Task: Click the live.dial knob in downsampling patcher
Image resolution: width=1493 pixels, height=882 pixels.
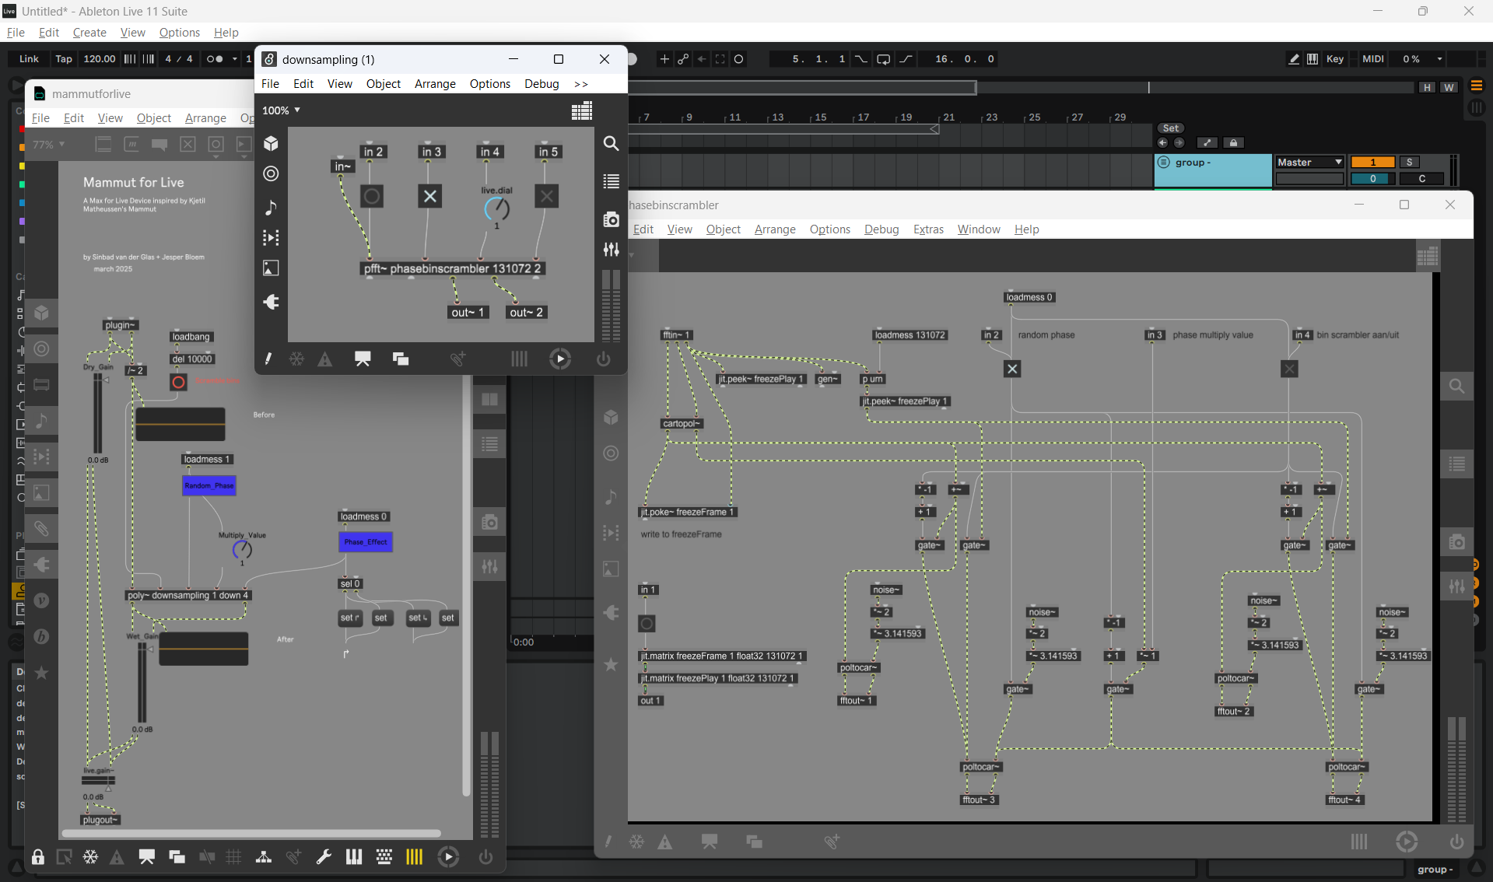Action: tap(497, 208)
